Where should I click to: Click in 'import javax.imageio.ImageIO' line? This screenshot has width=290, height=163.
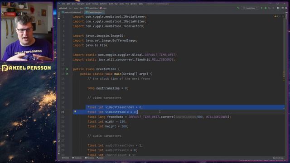[x=99, y=36]
